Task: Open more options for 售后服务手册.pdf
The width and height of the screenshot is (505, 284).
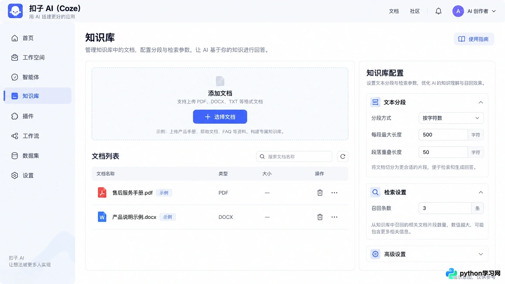Action: 334,192
